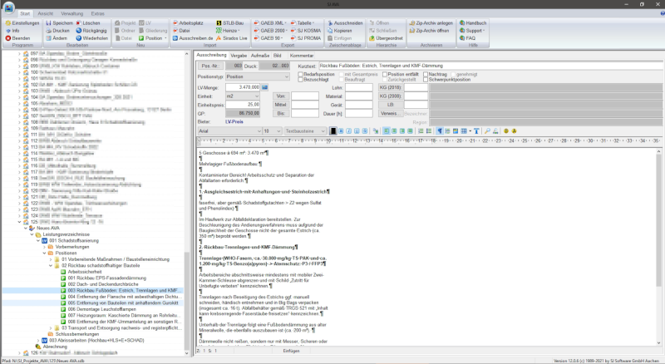Enable the Position entfällt checkbox

pyautogui.click(x=385, y=74)
